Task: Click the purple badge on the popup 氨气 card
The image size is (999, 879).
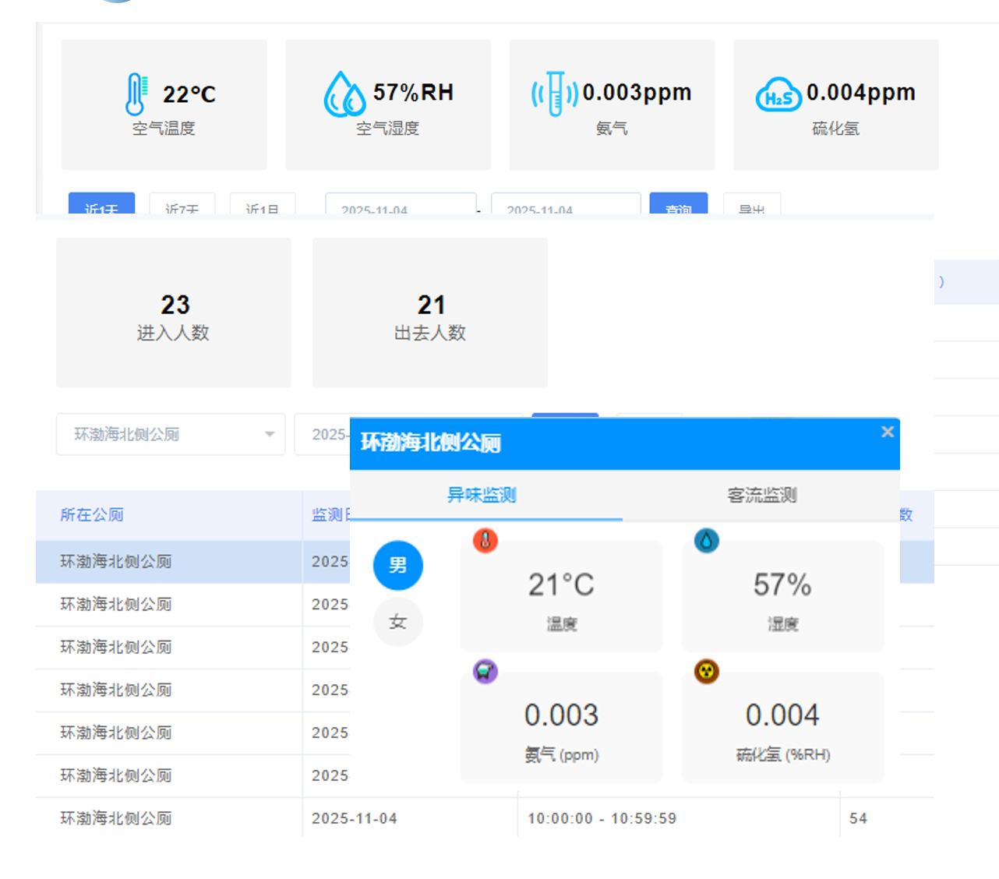Action: (x=485, y=671)
